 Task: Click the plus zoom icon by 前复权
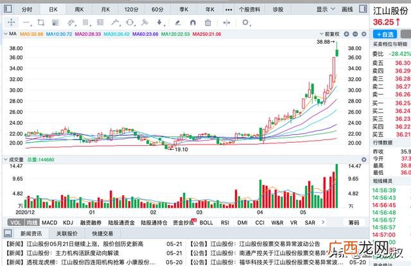pos(347,34)
